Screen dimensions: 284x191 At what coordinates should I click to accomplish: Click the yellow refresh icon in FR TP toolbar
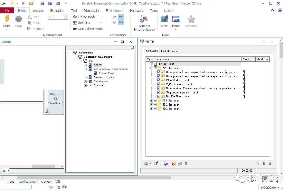point(180,163)
